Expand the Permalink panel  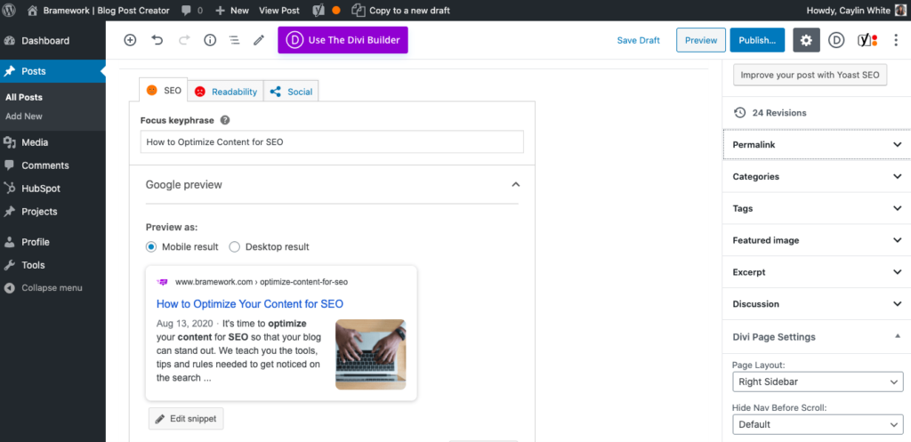pyautogui.click(x=817, y=145)
